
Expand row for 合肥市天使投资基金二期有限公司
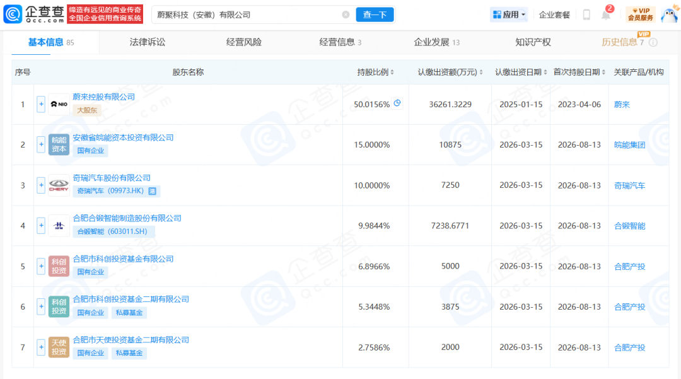(41, 347)
